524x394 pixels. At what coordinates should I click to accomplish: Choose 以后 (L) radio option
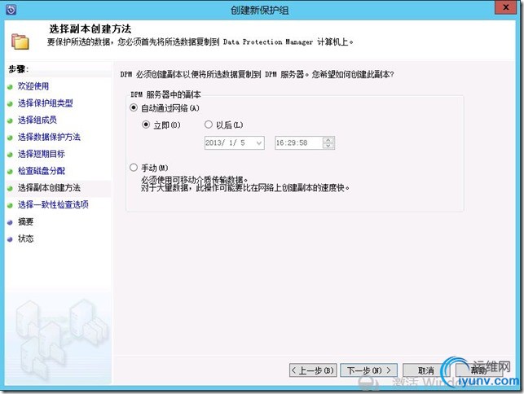coord(208,125)
